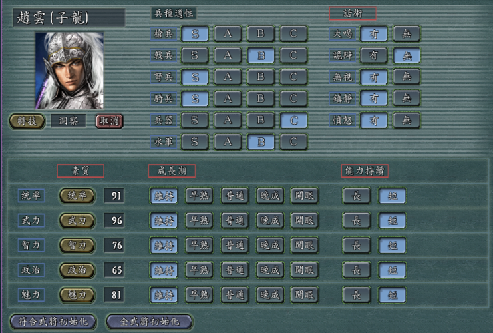Set 弩兵 aptitude to C

click(x=293, y=77)
